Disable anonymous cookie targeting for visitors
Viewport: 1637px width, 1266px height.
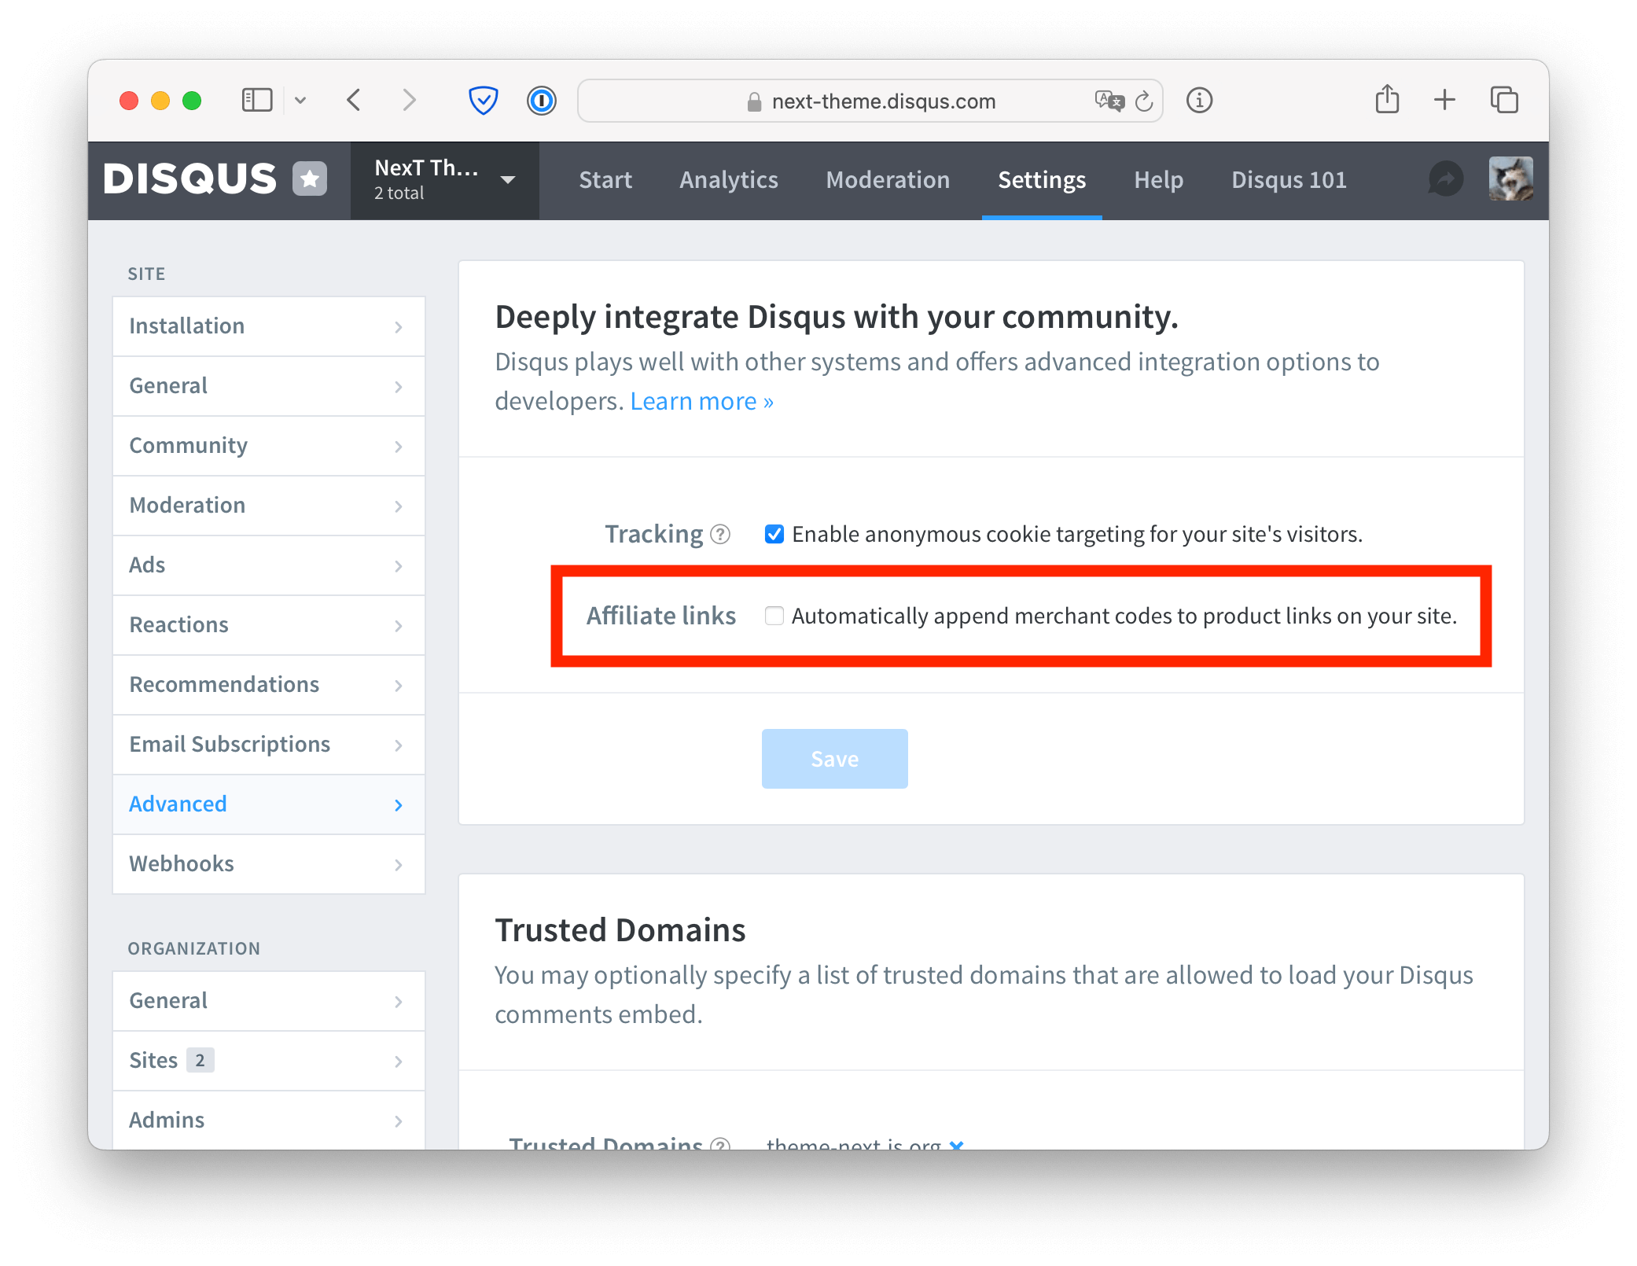pos(775,534)
